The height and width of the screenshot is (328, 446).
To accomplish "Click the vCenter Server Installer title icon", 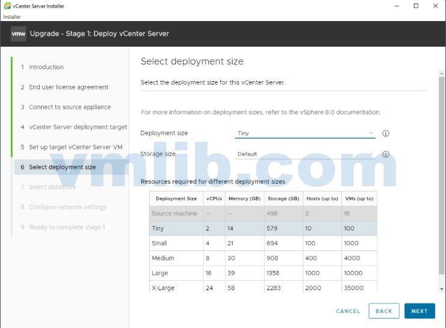I will (x=7, y=6).
